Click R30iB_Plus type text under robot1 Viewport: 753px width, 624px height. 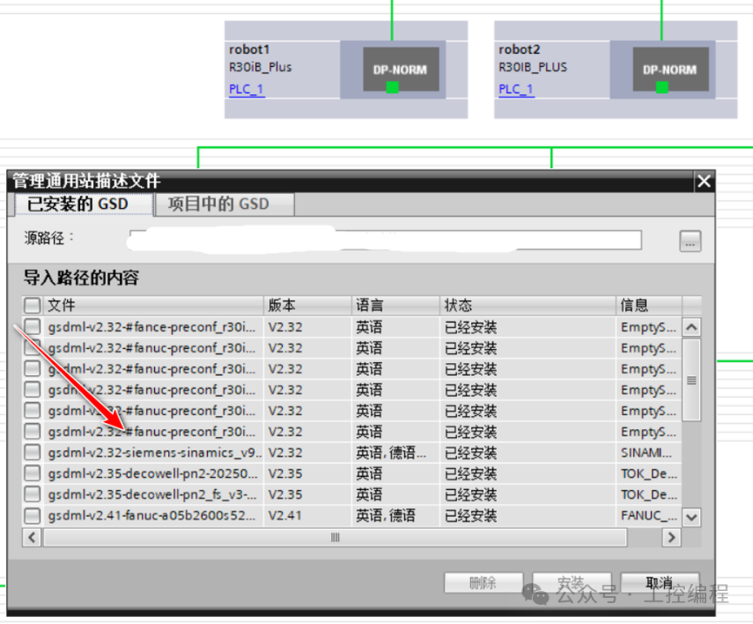[x=260, y=67]
